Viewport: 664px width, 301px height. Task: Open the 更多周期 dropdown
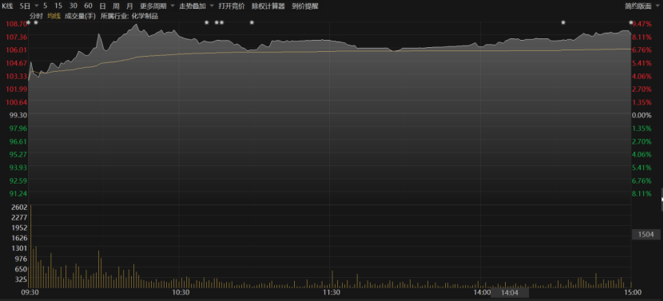click(x=153, y=6)
